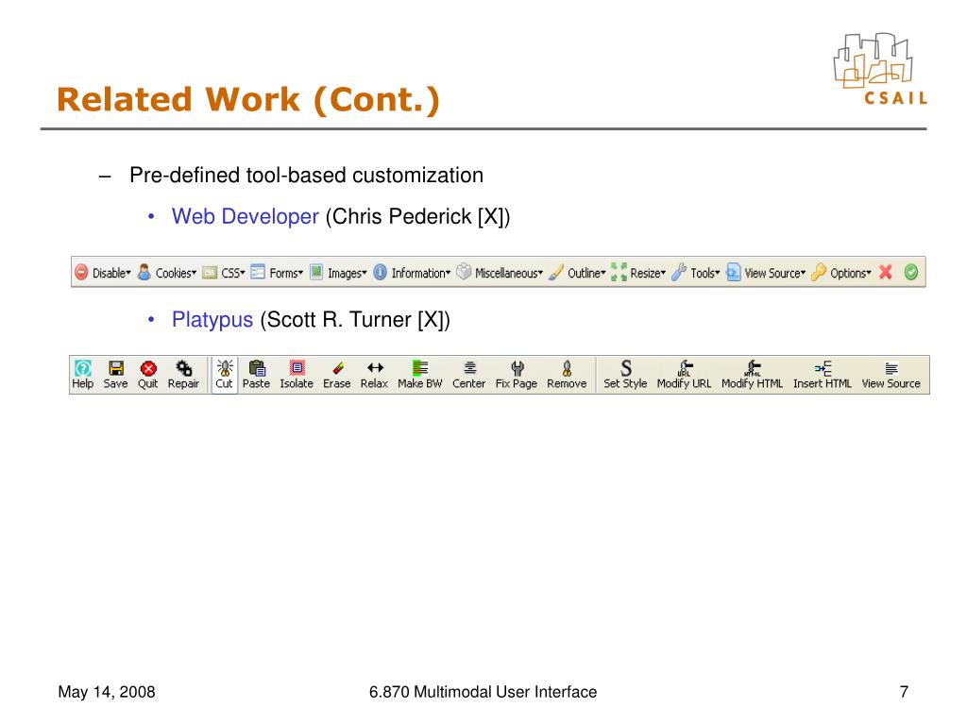Open the Platypus link
Screen dimensions: 967x725
coord(212,319)
